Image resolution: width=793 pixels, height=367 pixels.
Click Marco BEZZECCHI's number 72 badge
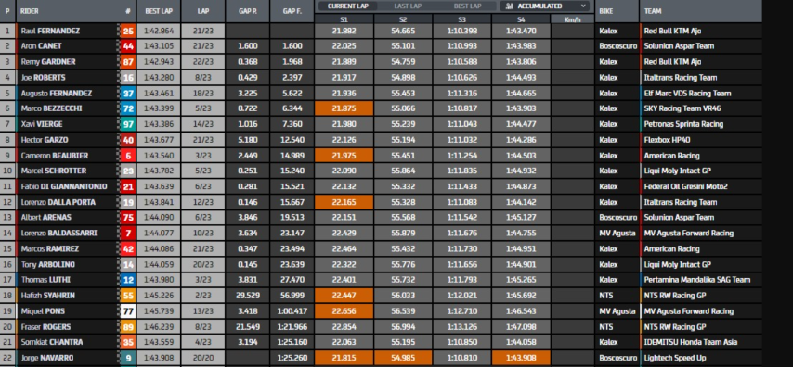[128, 108]
